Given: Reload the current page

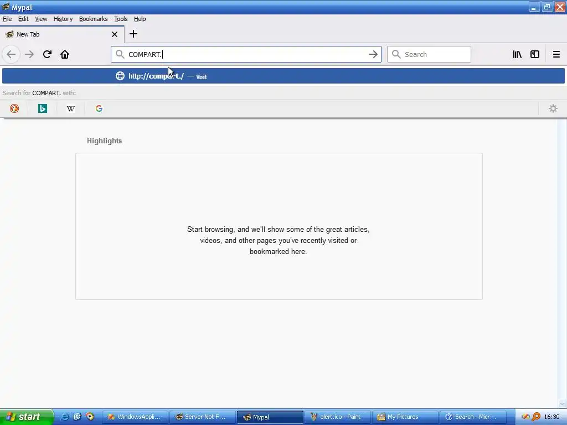Looking at the screenshot, I should point(47,54).
